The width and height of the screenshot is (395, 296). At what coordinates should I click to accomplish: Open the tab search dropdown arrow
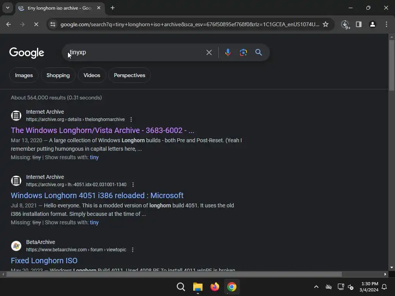8,8
